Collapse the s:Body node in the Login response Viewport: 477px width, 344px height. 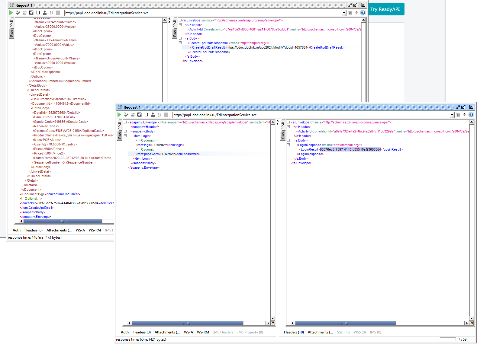288,140
